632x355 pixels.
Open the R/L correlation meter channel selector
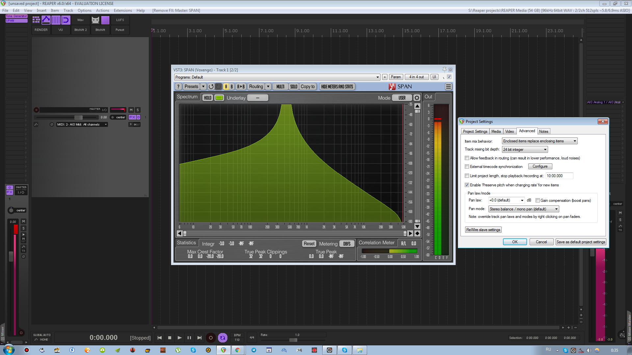(x=404, y=244)
